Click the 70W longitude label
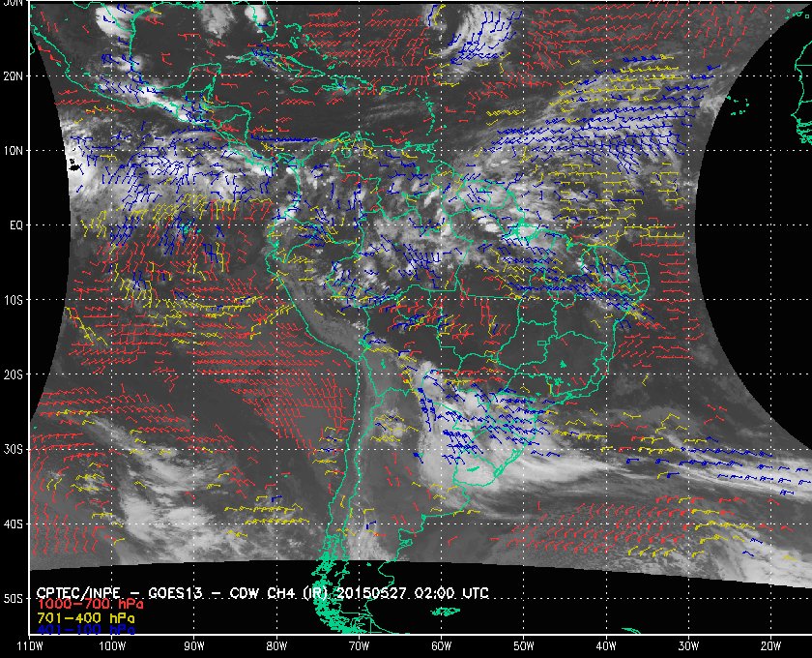The width and height of the screenshot is (812, 658). click(x=359, y=646)
